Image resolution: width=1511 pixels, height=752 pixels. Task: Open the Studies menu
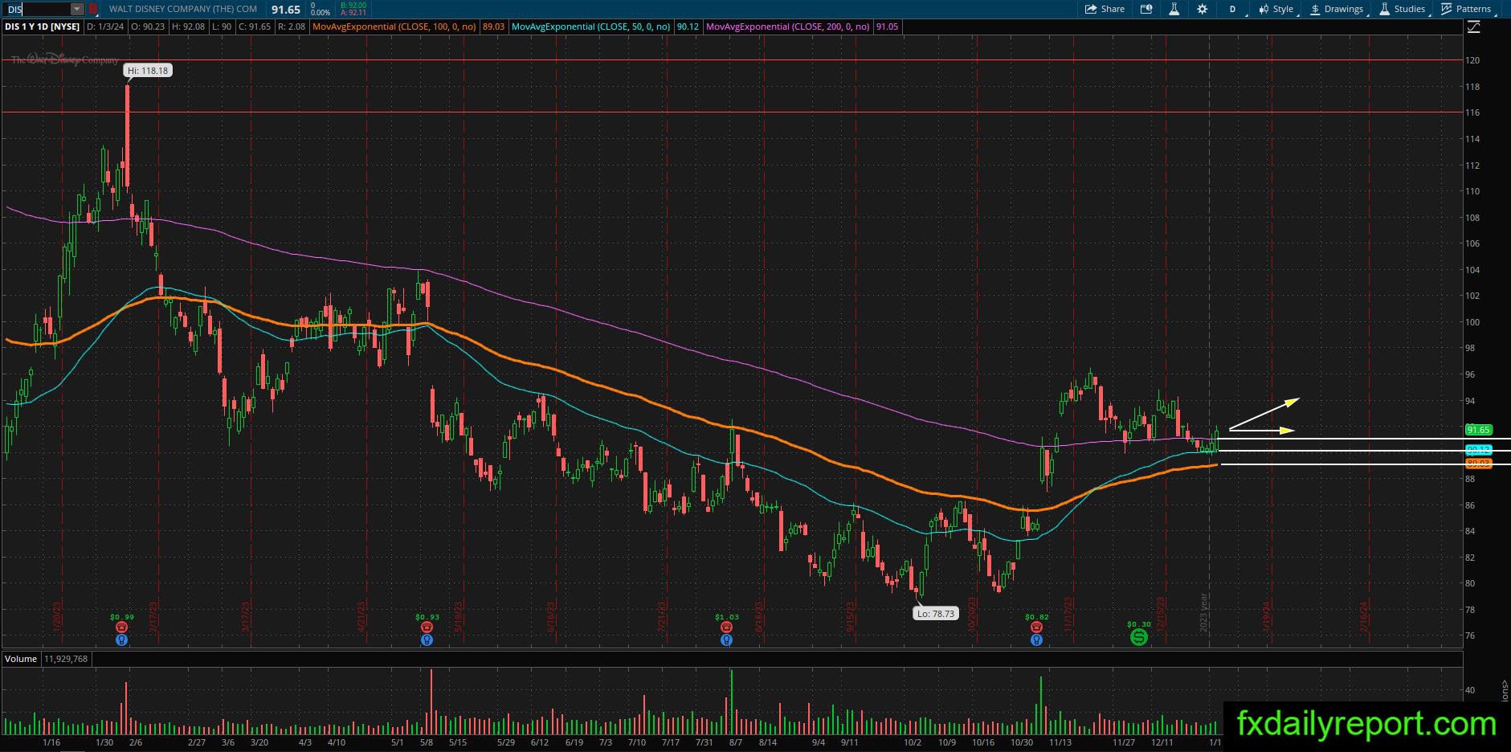point(1403,9)
